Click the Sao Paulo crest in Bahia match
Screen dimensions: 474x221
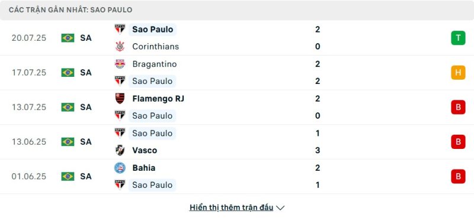click(120, 185)
